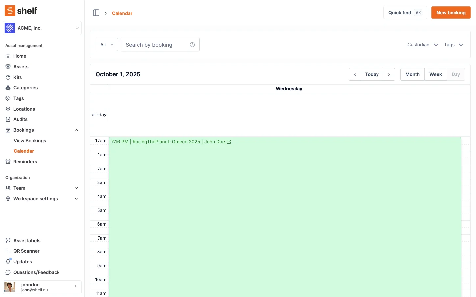Go to previous day arrow
The width and height of the screenshot is (476, 297).
(x=355, y=74)
